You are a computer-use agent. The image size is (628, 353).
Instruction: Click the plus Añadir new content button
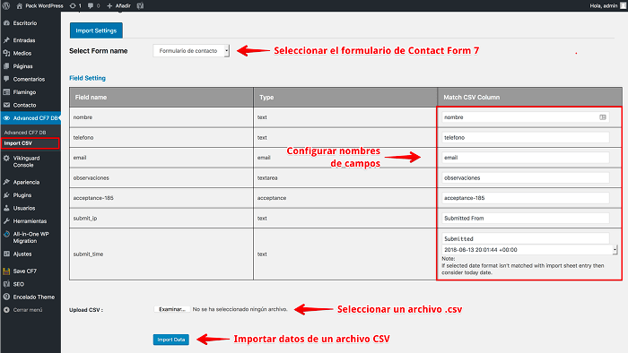pyautogui.click(x=118, y=5)
